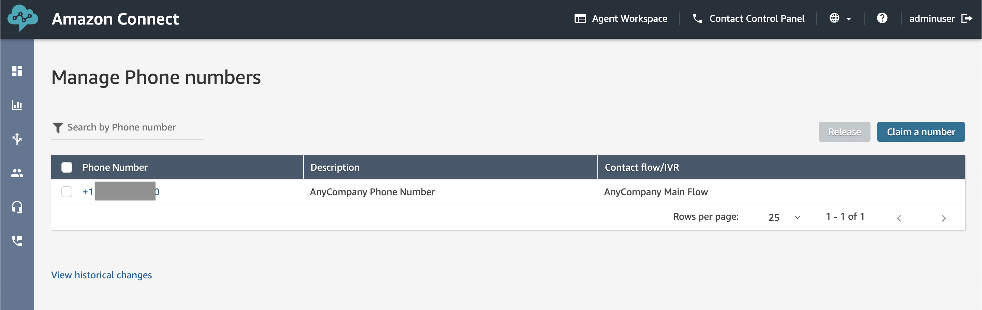Open Contact Control Panel from header
This screenshot has width=982, height=310.
(748, 19)
